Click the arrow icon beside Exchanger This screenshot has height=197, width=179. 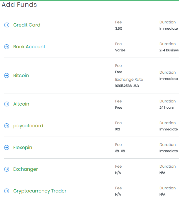tap(7, 169)
